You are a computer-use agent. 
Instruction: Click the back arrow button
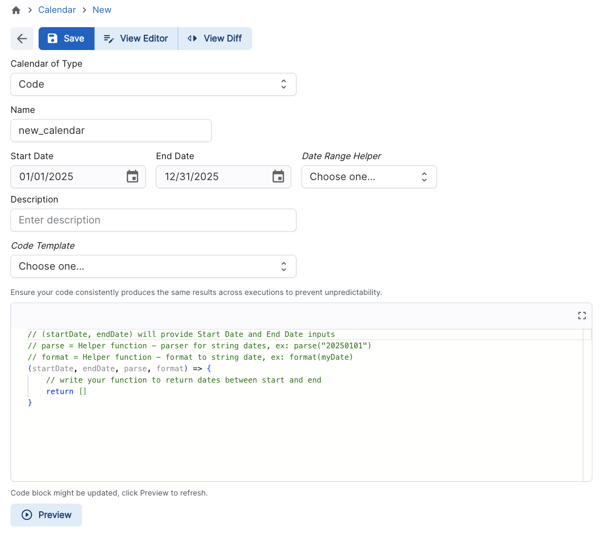tap(22, 39)
